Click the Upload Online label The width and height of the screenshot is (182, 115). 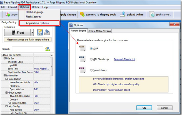pos(135,15)
